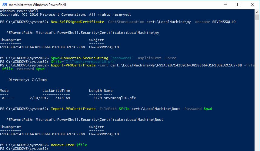The image size is (260, 151).
Task: Click the vertical scrollbar thumb
Action: [257, 17]
